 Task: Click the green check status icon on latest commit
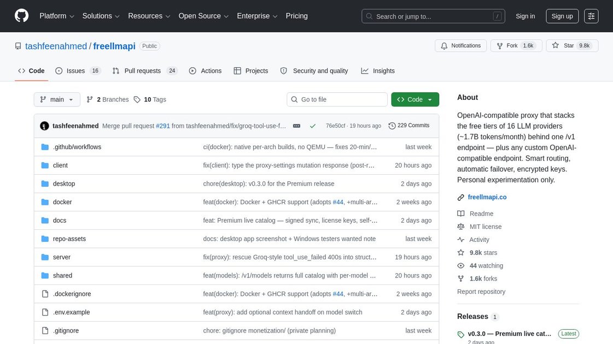[x=313, y=126]
